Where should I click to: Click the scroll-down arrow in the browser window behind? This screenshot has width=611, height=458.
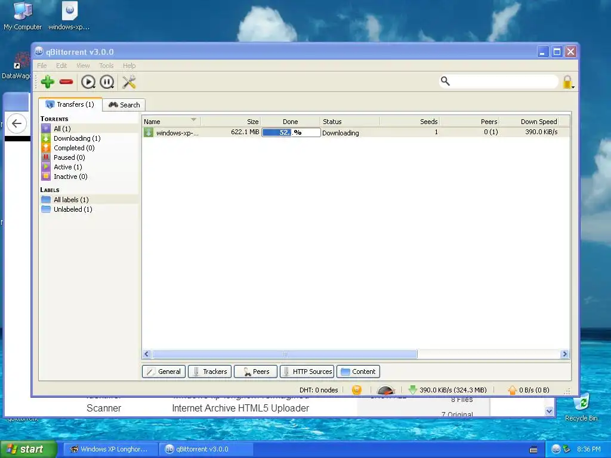coord(549,411)
